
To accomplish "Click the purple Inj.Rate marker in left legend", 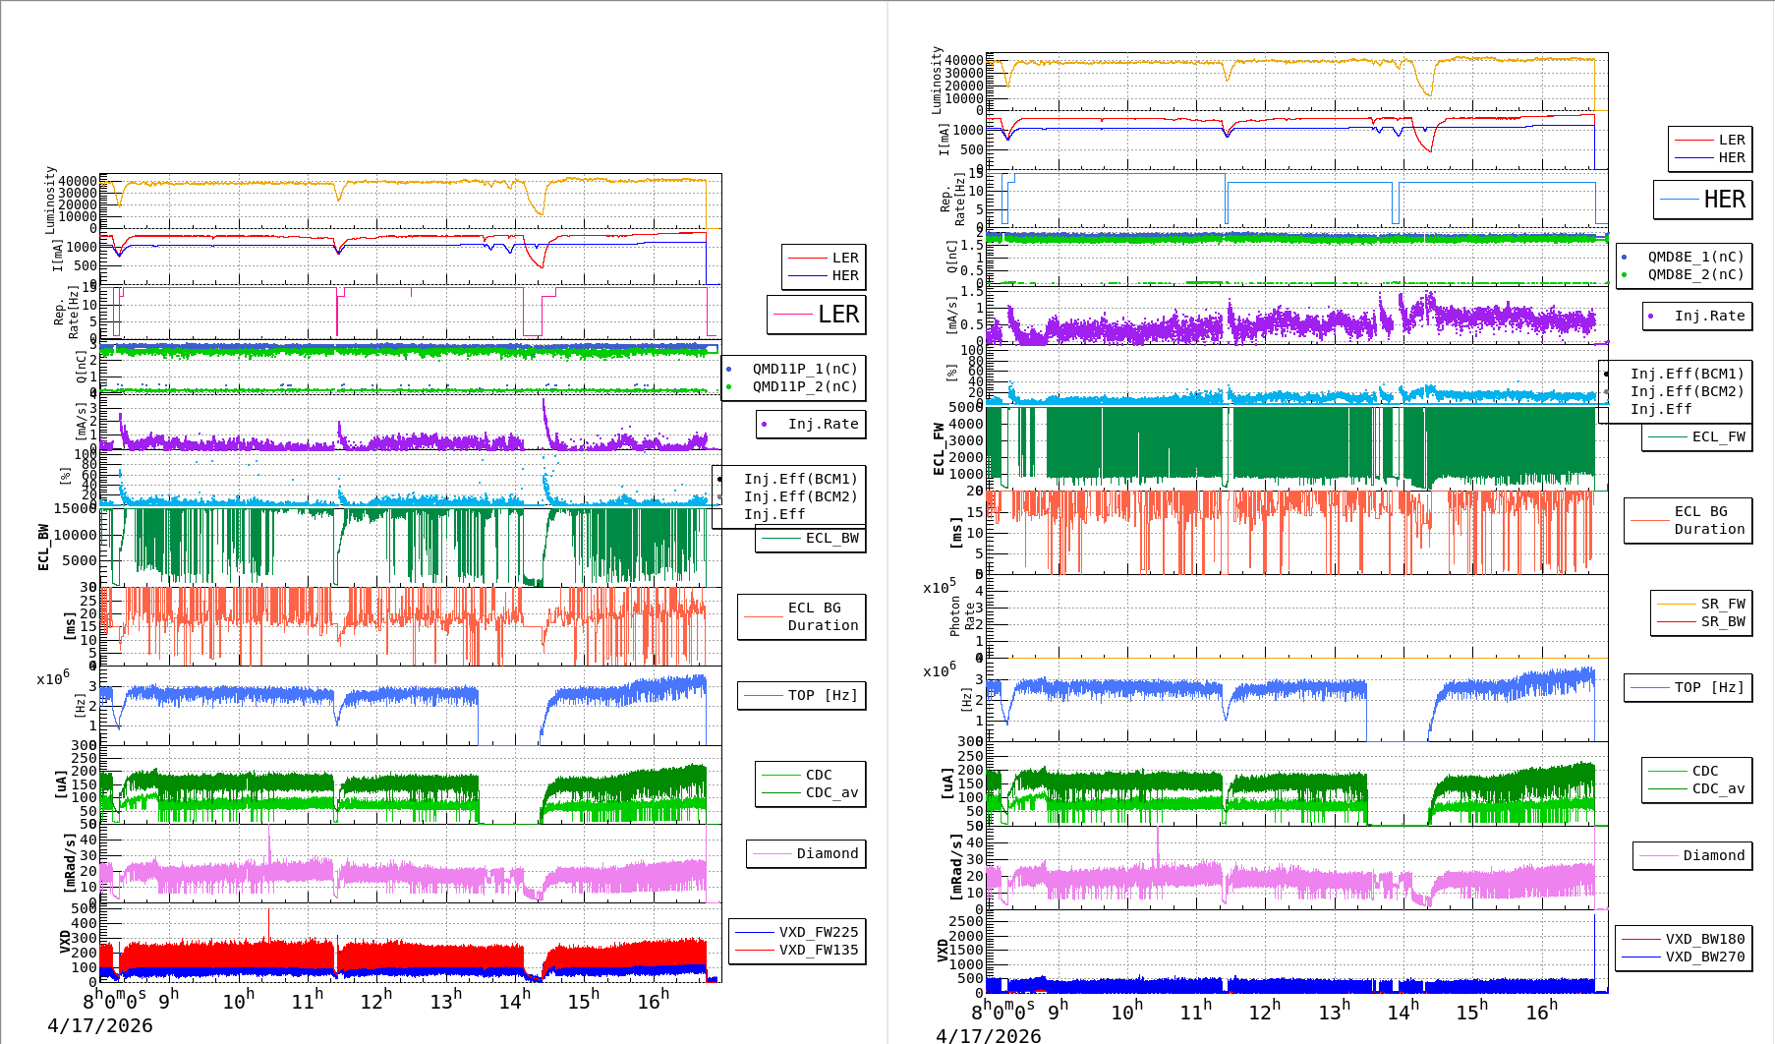I will [x=765, y=425].
